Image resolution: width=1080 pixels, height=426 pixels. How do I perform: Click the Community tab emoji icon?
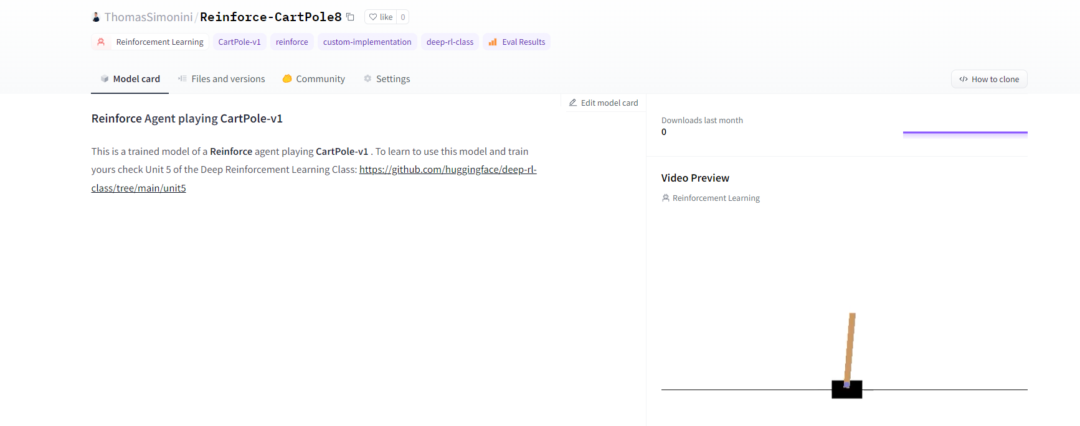click(x=287, y=79)
